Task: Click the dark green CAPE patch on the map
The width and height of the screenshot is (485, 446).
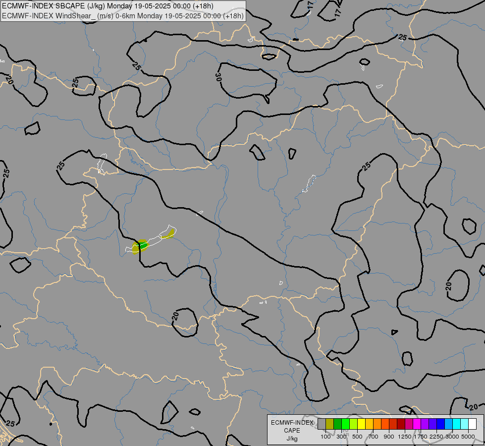Action: [143, 246]
